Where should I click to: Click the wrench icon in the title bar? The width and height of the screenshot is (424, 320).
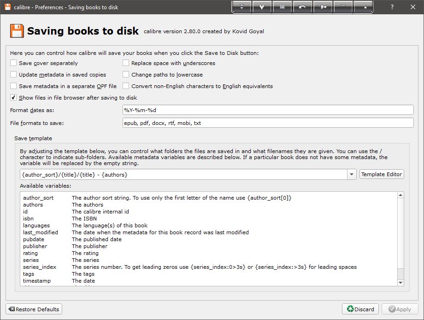[262, 7]
